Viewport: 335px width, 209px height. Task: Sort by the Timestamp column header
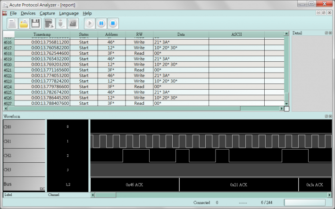(42, 34)
